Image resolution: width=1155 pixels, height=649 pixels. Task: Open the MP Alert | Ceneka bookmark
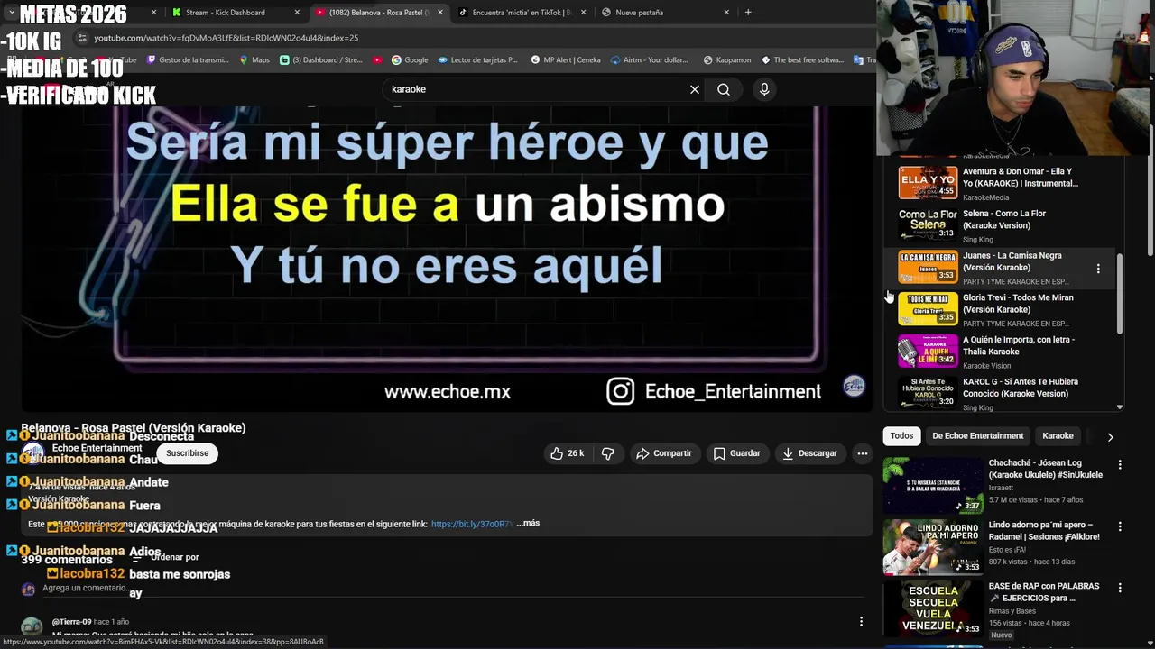coord(565,60)
